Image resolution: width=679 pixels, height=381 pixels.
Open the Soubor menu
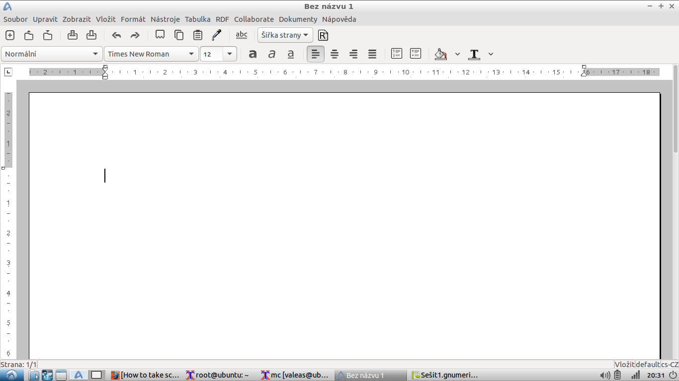click(15, 19)
